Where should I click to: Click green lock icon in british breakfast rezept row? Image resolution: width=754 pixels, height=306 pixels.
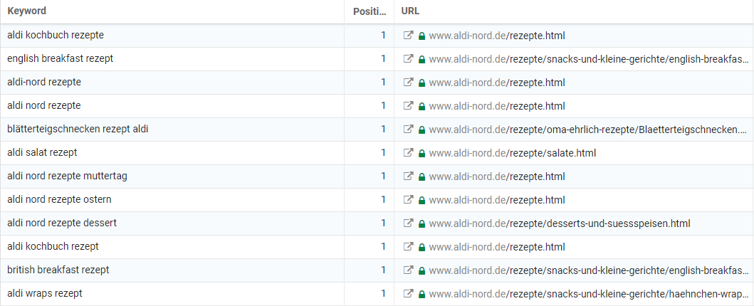421,271
